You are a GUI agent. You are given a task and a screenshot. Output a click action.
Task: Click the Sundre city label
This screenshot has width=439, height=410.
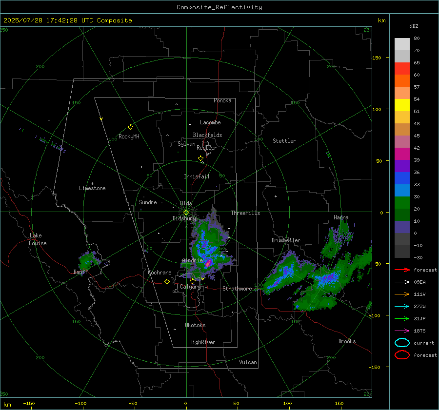tap(148, 202)
